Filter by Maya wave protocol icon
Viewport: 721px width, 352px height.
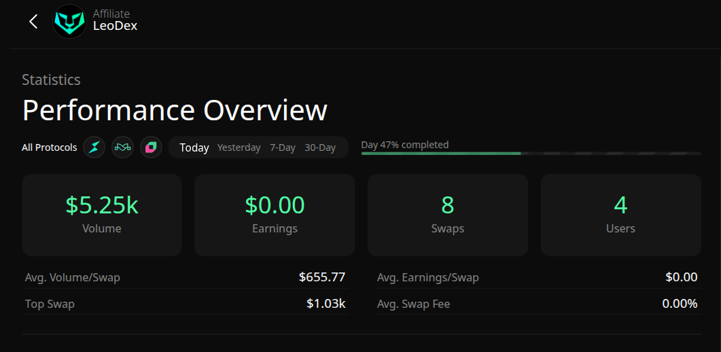(x=122, y=147)
